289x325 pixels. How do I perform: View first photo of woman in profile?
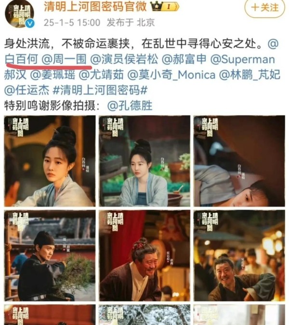click(50, 161)
